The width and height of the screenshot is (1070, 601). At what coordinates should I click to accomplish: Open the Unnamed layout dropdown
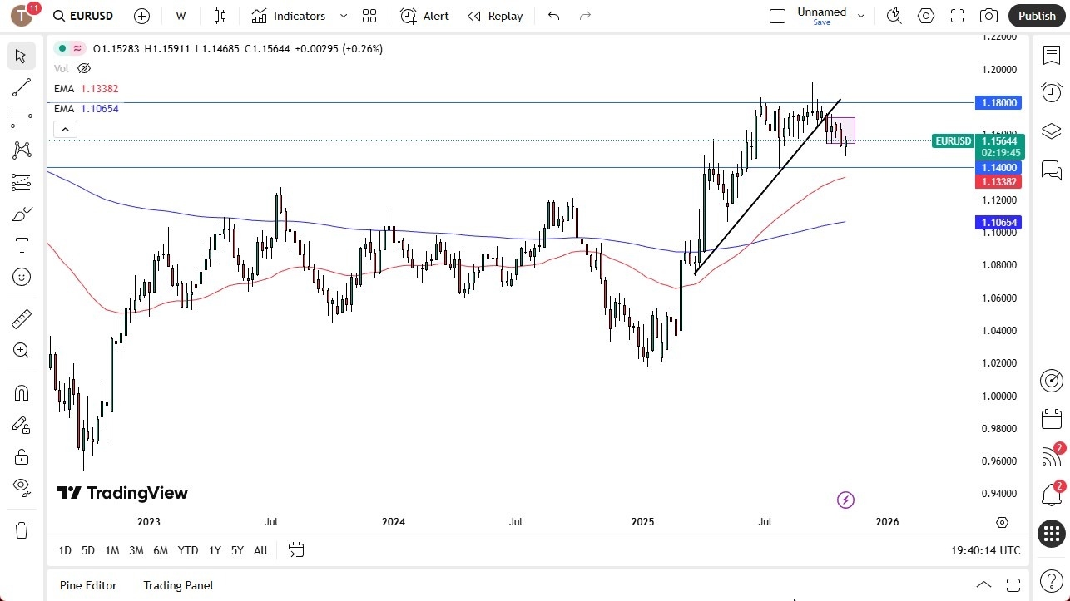pos(861,15)
